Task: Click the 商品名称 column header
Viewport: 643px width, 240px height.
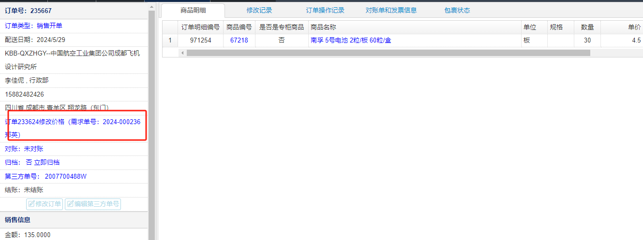Action: [x=415, y=27]
